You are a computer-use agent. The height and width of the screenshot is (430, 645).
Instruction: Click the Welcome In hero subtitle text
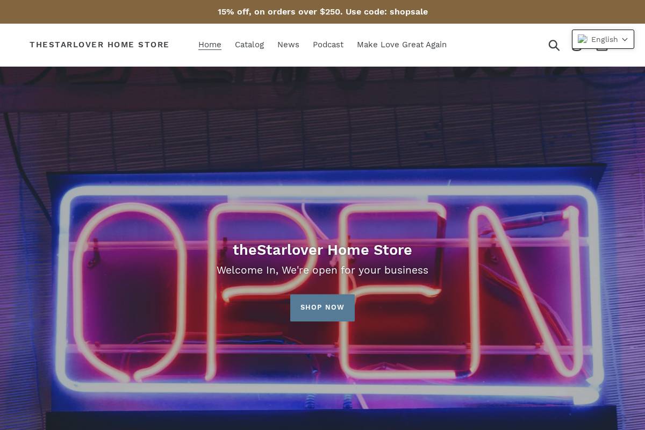(x=322, y=270)
